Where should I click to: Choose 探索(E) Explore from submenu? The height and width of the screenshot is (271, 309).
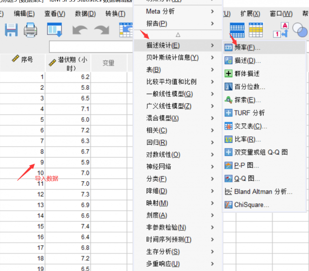(247, 100)
